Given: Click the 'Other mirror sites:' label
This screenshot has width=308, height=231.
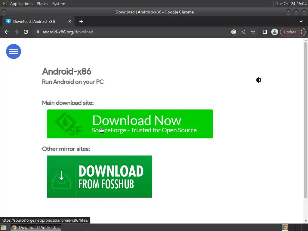Looking at the screenshot, I should 66,149.
